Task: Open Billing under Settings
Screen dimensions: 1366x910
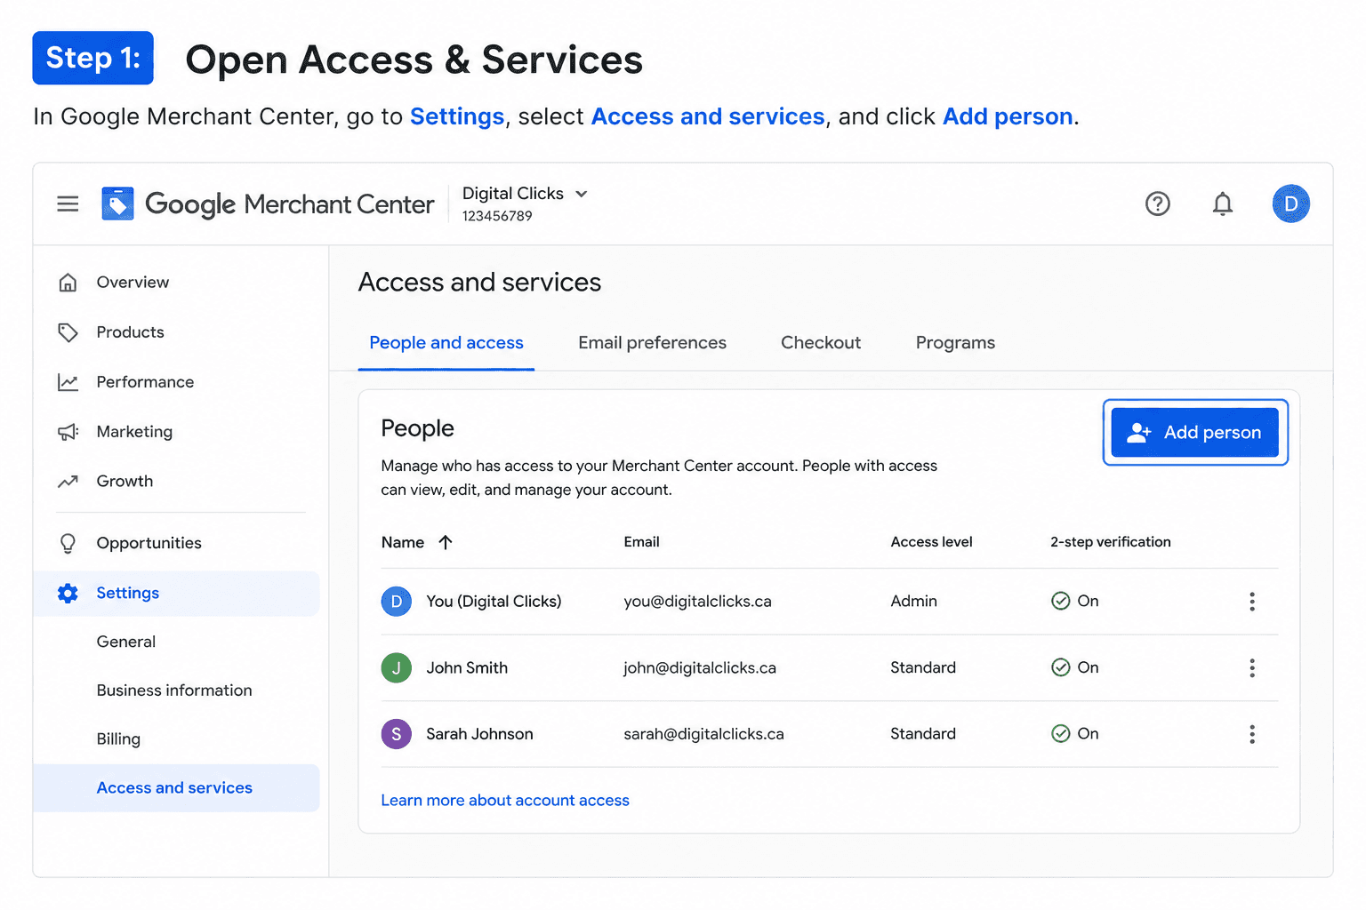Action: tap(118, 739)
